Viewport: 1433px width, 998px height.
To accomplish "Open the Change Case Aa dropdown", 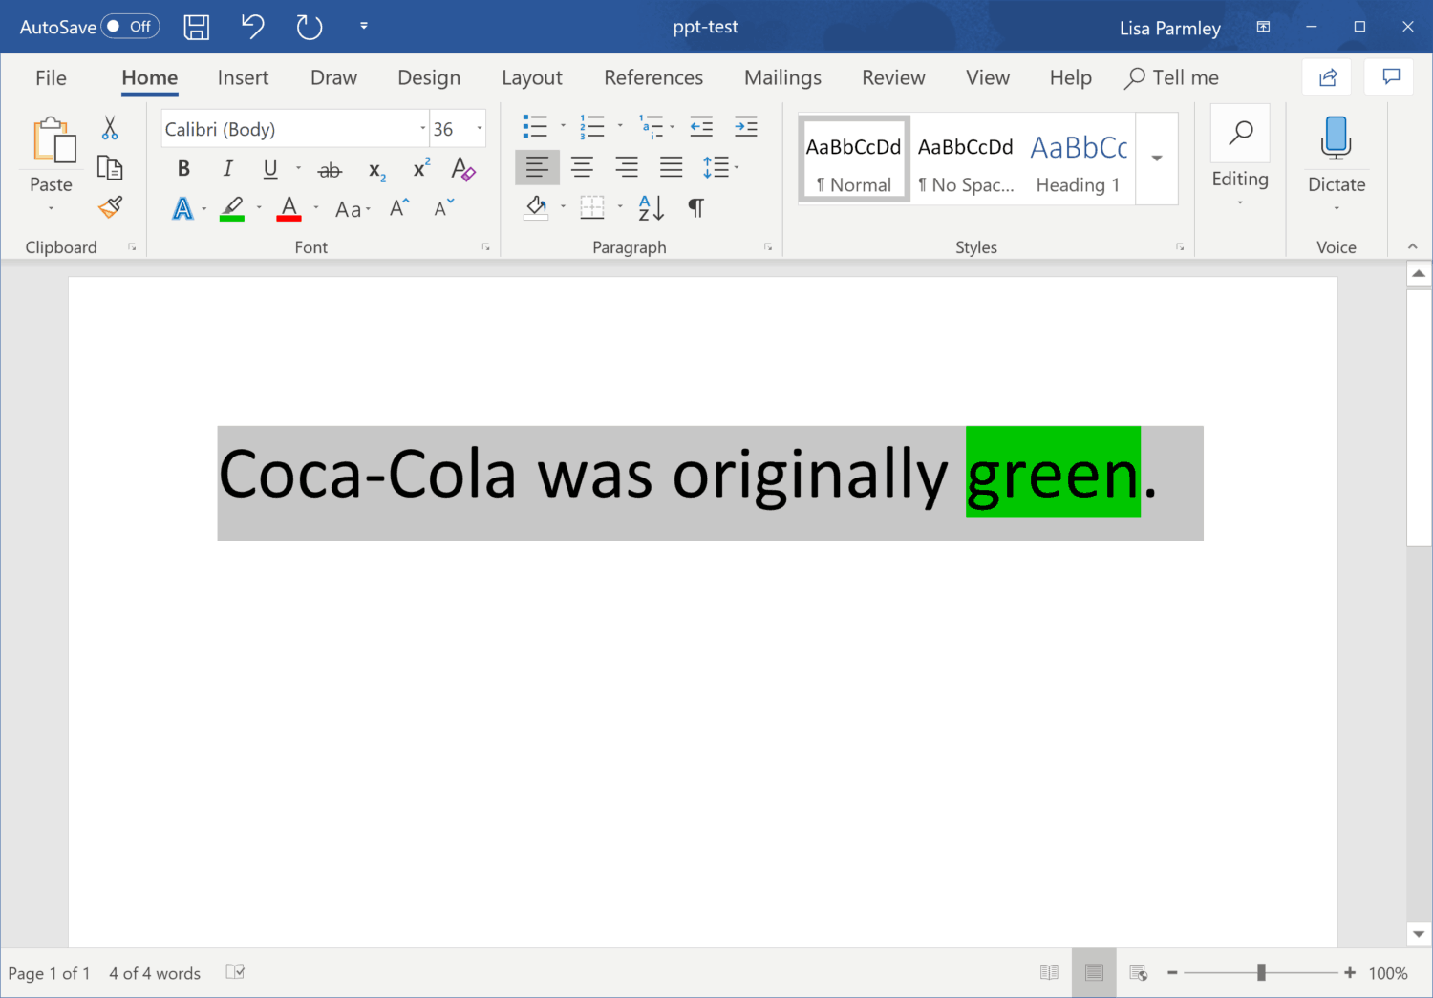I will tap(352, 208).
